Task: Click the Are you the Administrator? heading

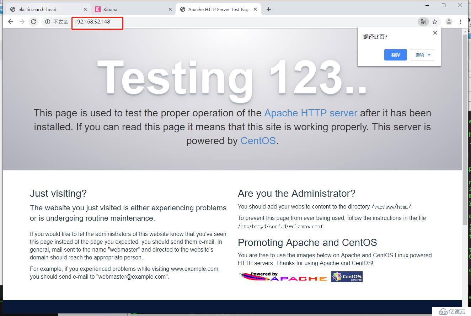Action: [x=296, y=194]
